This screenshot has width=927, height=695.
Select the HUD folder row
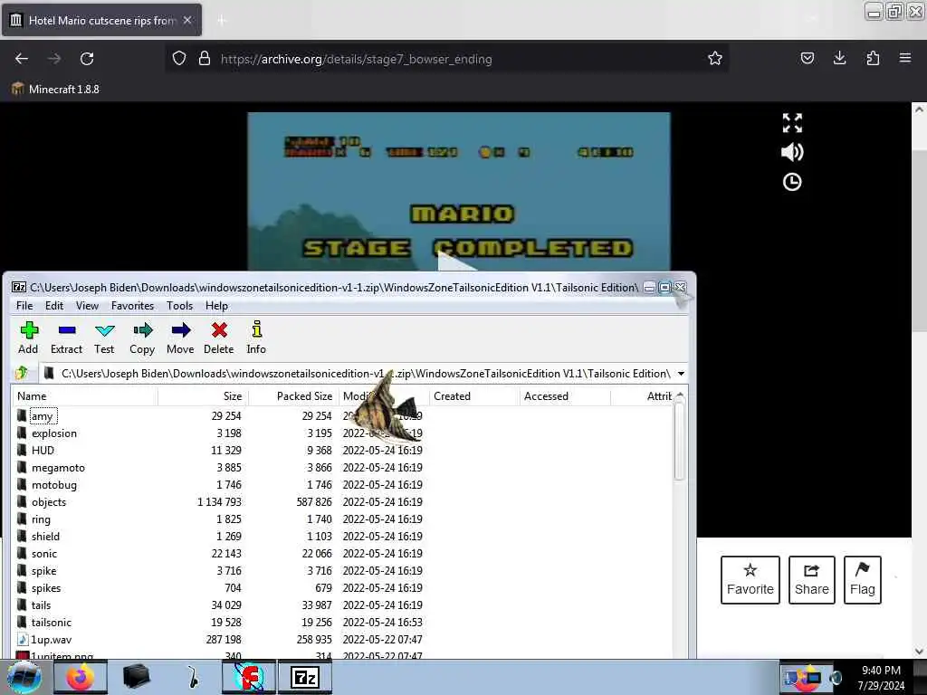343,451
